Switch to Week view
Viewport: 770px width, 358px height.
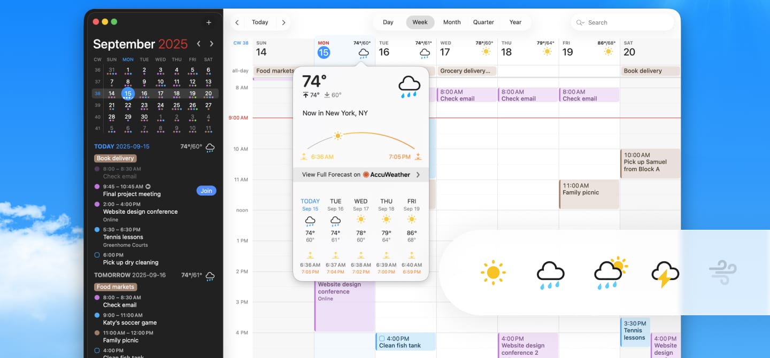click(x=420, y=22)
